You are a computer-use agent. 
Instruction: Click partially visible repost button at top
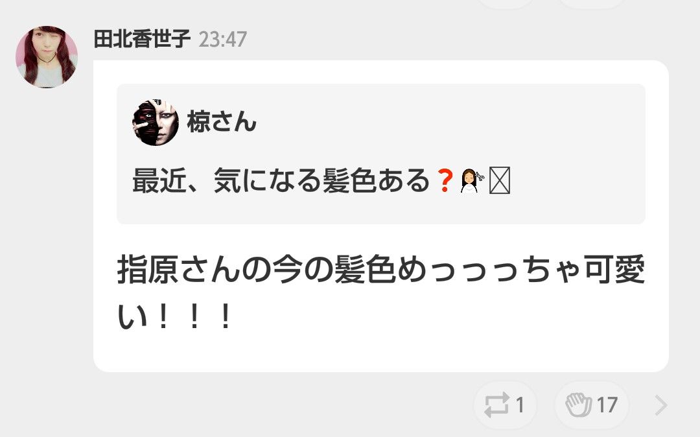(506, 3)
